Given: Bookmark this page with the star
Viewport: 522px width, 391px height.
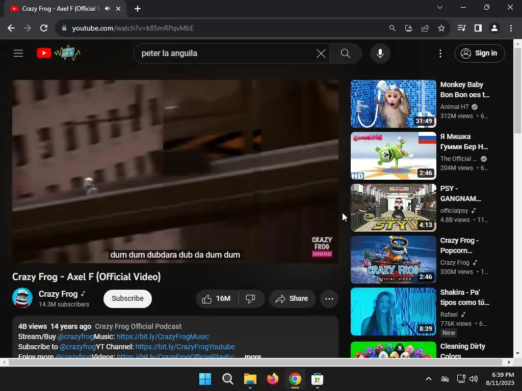Looking at the screenshot, I should [441, 28].
